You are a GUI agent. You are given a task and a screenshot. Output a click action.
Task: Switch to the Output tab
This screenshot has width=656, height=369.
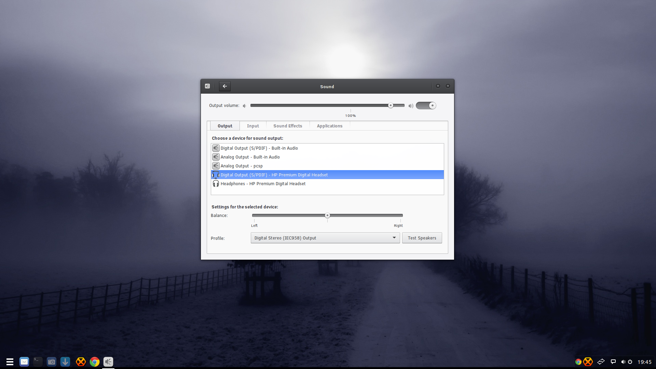point(225,126)
